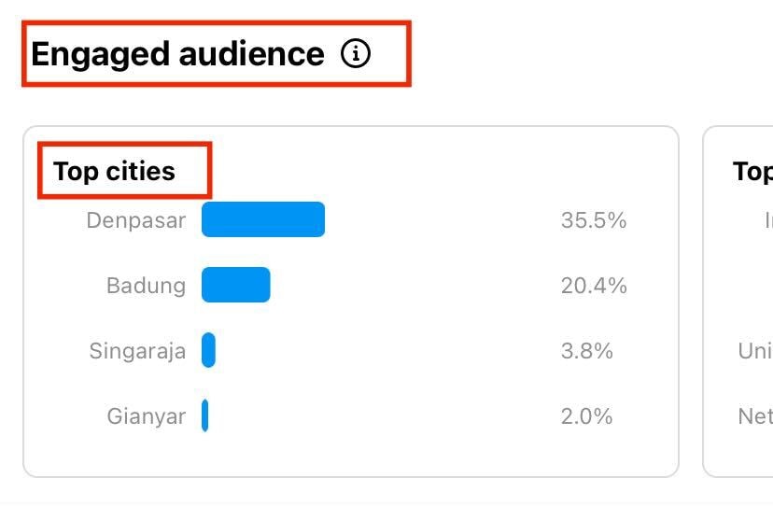
Task: Click the blue Badung percentage bar
Action: pos(236,285)
